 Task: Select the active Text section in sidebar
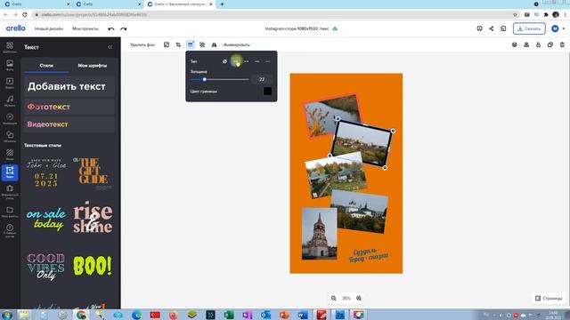(10, 172)
